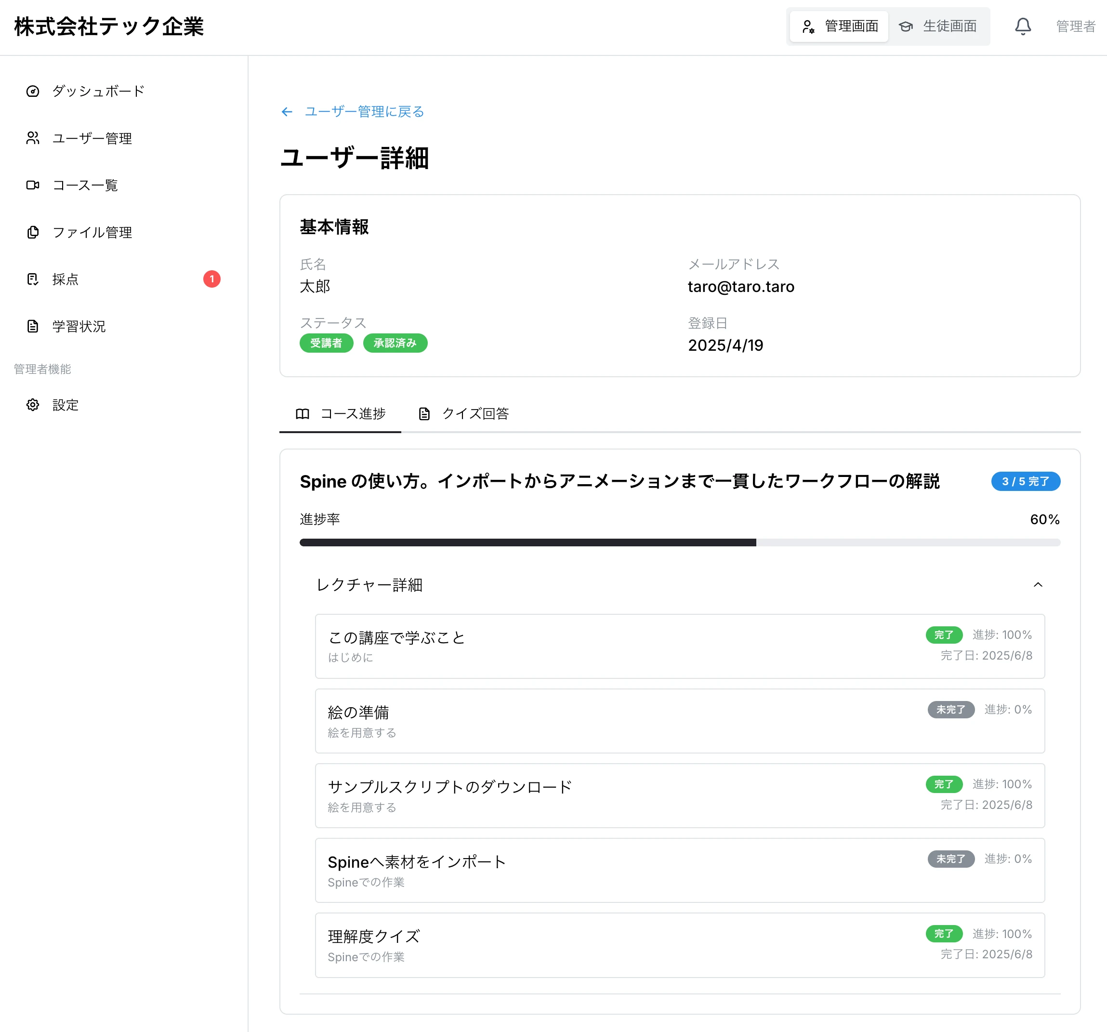This screenshot has width=1107, height=1032.
Task: Select the Spineへ素材をインポート lecture title
Action: (x=417, y=861)
